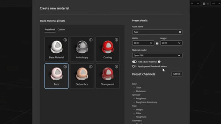Viewport: 221px width, 124px height.
Task: Click into the Asset name input field
Action: click(x=155, y=32)
